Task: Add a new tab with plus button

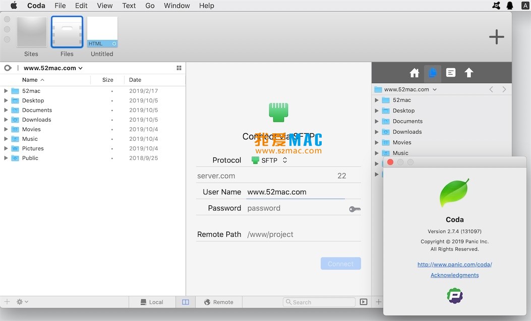Action: [x=497, y=37]
